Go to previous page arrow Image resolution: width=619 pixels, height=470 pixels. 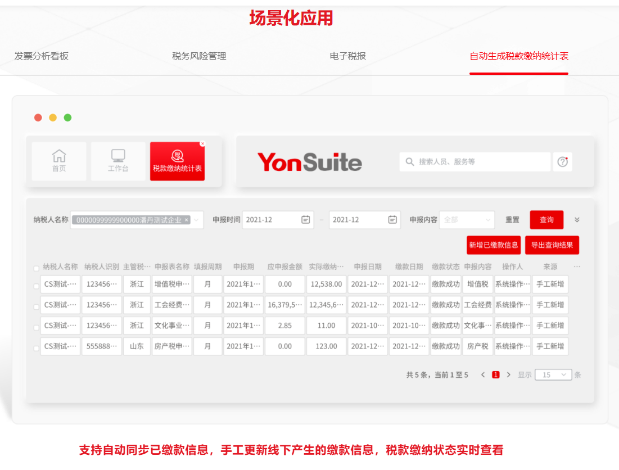pos(483,375)
